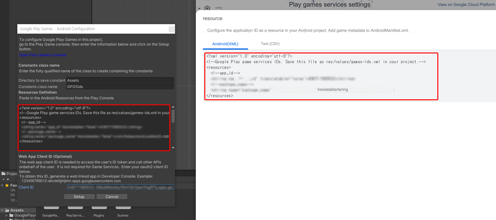Click <!--app_id--> line in Unity text area

pyautogui.click(x=33, y=122)
